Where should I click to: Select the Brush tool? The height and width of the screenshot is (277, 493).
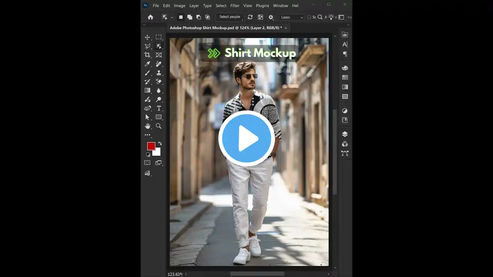coord(147,73)
